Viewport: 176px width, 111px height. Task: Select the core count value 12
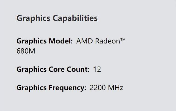(x=97, y=69)
